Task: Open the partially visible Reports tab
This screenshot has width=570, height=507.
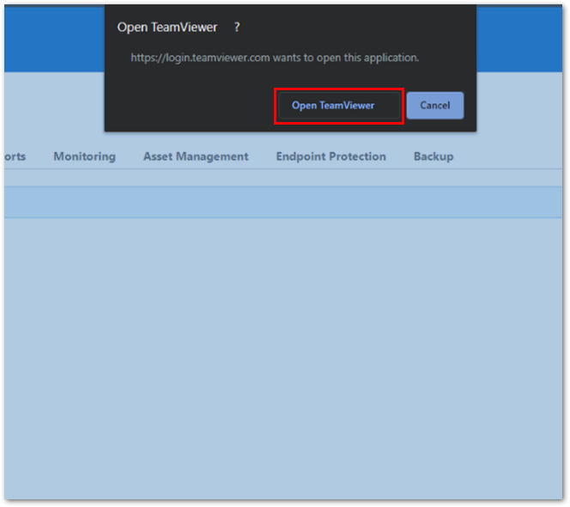Action: point(15,156)
